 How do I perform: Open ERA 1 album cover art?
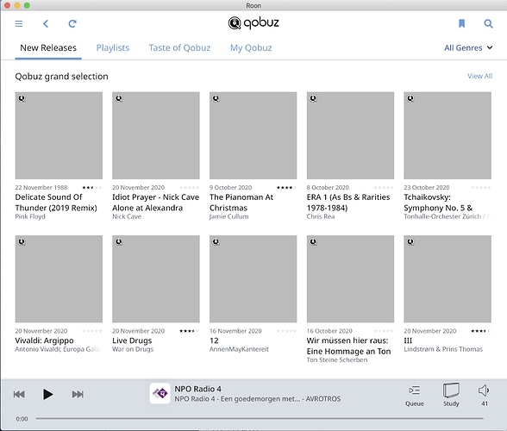[x=350, y=135]
